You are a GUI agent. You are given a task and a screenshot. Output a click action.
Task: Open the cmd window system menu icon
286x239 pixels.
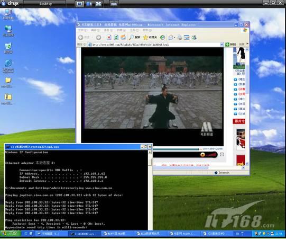pos(7,147)
